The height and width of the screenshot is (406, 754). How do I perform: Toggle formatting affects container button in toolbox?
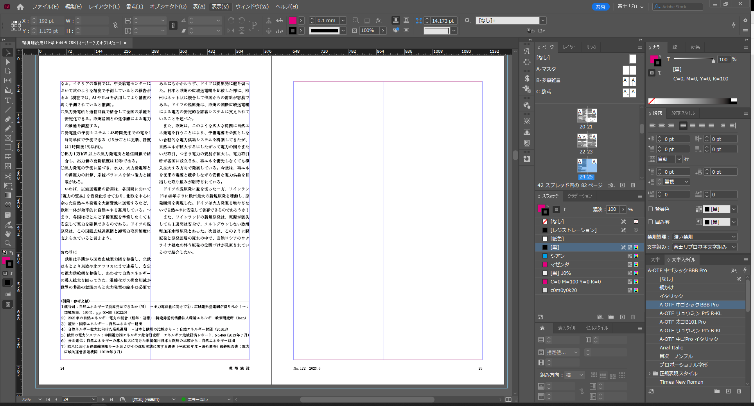tap(5, 273)
